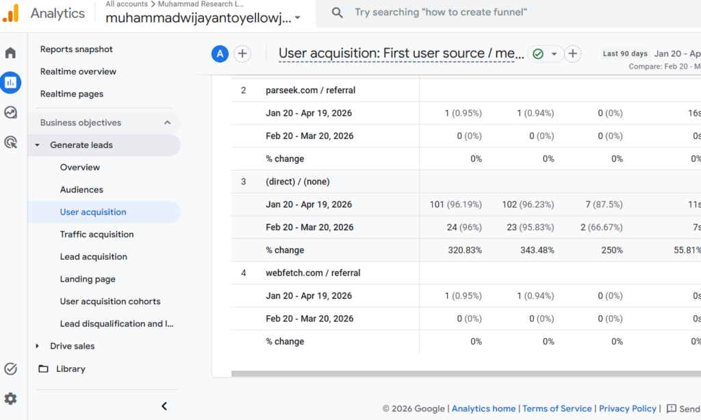
Task: Click the 24 (96%) cell
Action: click(x=464, y=227)
